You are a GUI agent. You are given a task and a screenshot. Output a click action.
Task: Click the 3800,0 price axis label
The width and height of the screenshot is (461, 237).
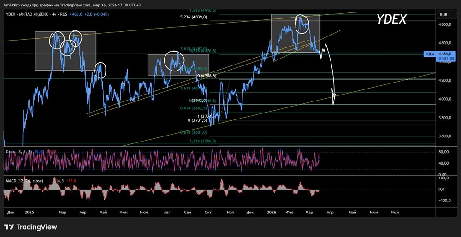(444, 118)
